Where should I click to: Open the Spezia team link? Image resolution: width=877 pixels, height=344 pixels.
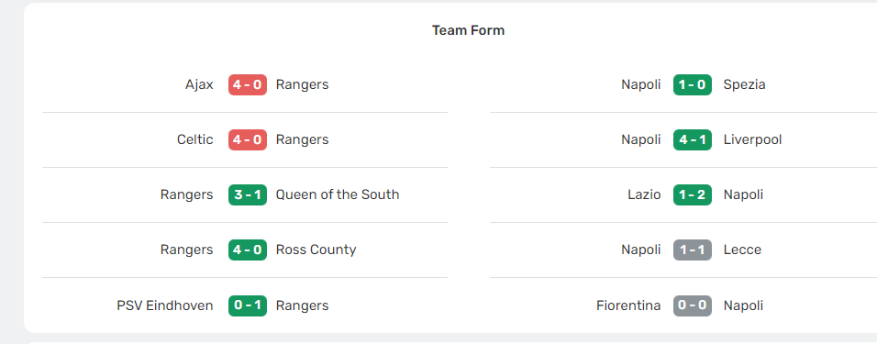pyautogui.click(x=745, y=85)
